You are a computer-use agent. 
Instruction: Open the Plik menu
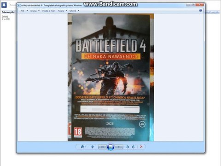pyautogui.click(x=24, y=11)
